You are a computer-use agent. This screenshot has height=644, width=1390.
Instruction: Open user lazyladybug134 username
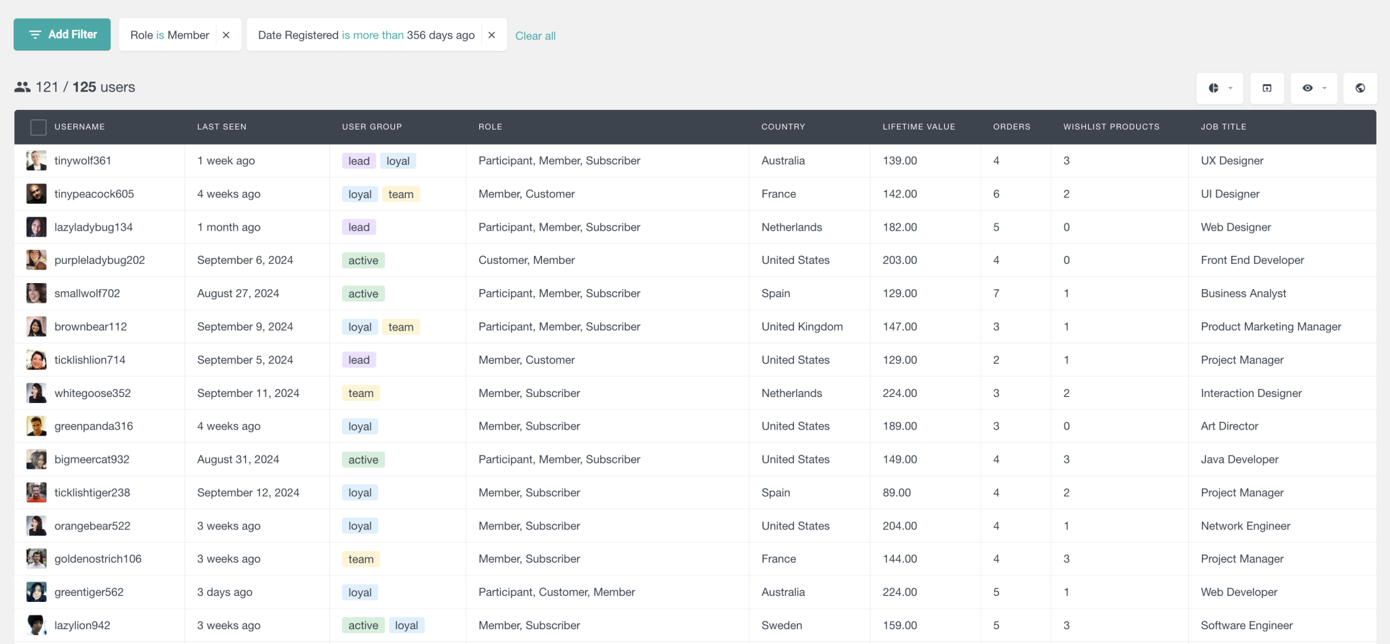pos(94,227)
